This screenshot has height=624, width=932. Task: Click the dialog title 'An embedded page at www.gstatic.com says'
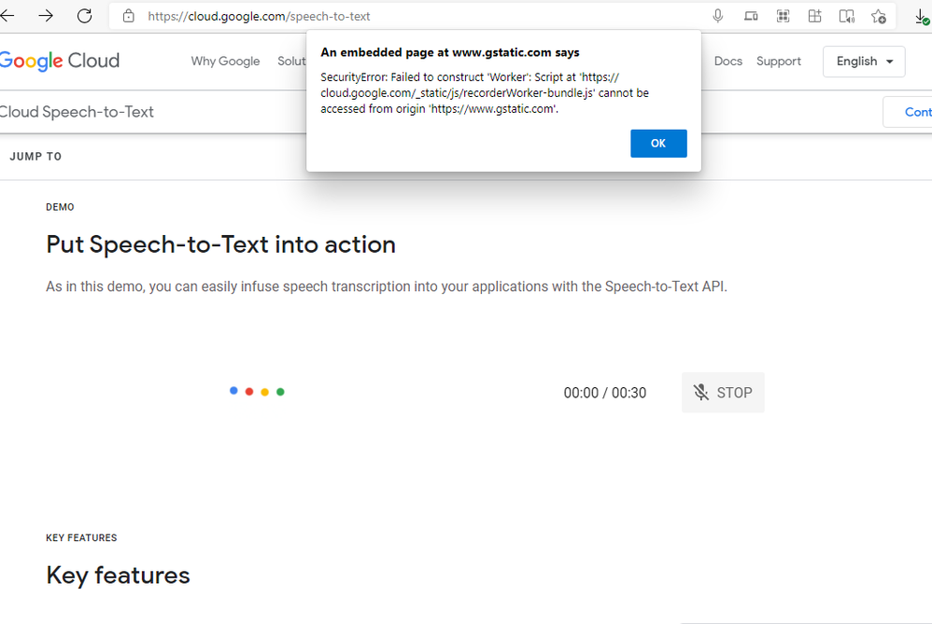[x=450, y=52]
